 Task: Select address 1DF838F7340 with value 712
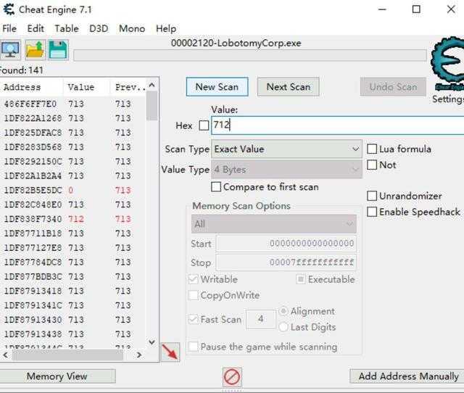[x=72, y=219]
